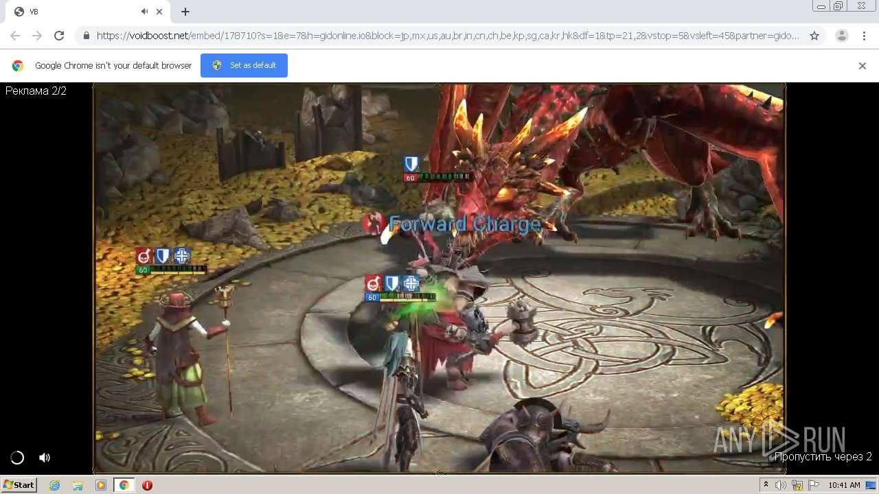This screenshot has width=879, height=494.
Task: Open Chrome's three-dot menu
Action: [x=863, y=36]
